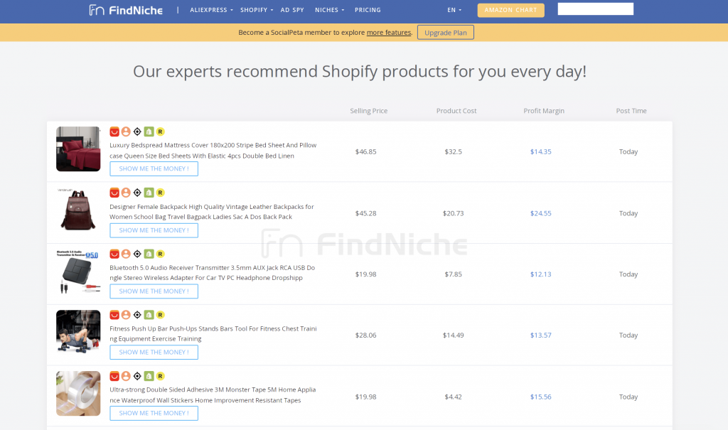Screen dimensions: 728x430
Task: Click the Product Cost column header
Action: [x=456, y=111]
